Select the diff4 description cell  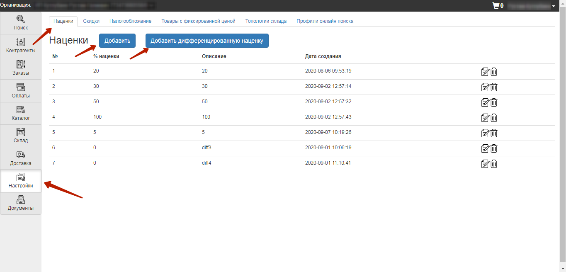pyautogui.click(x=206, y=163)
